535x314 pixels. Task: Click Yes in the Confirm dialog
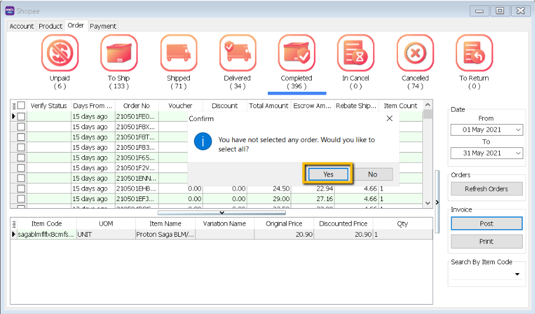pos(328,174)
